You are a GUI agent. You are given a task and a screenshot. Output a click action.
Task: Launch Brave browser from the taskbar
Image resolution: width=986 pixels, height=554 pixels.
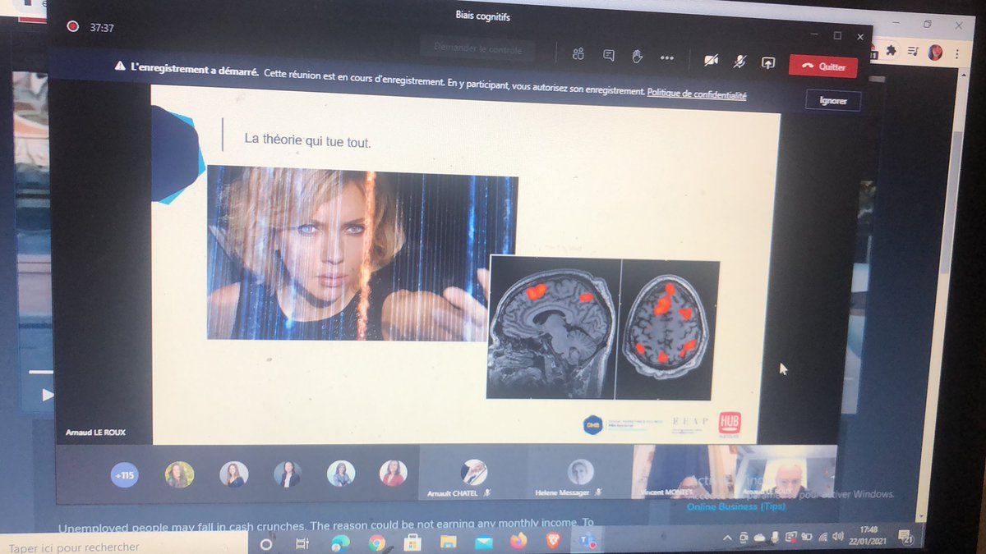tap(552, 541)
